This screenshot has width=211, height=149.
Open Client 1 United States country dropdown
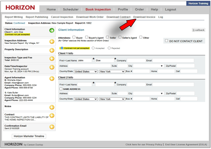pos(86,71)
